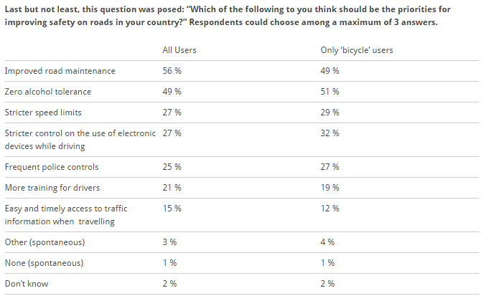
Task: Click the "Only 'bicycle' users" column header
Action: click(x=357, y=50)
